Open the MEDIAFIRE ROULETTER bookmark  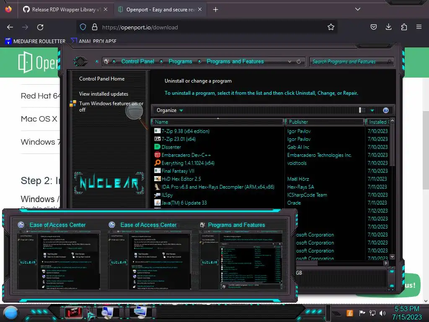35,41
